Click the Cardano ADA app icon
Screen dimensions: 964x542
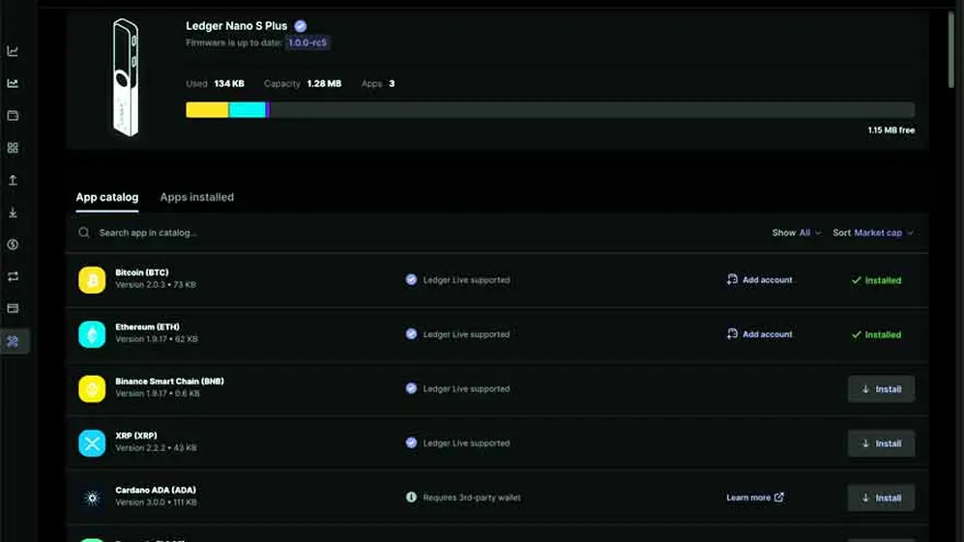point(92,498)
